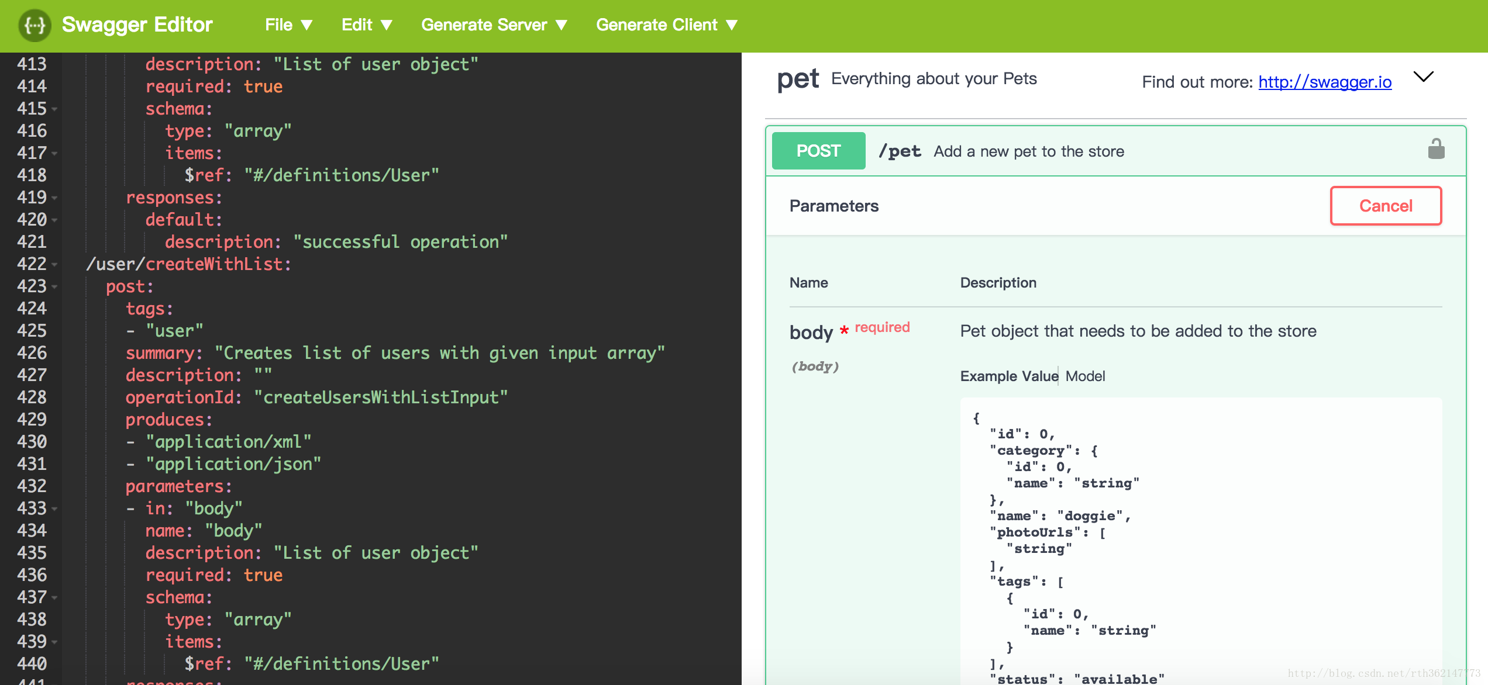The height and width of the screenshot is (685, 1488).
Task: Switch to the Model tab
Action: click(x=1085, y=376)
